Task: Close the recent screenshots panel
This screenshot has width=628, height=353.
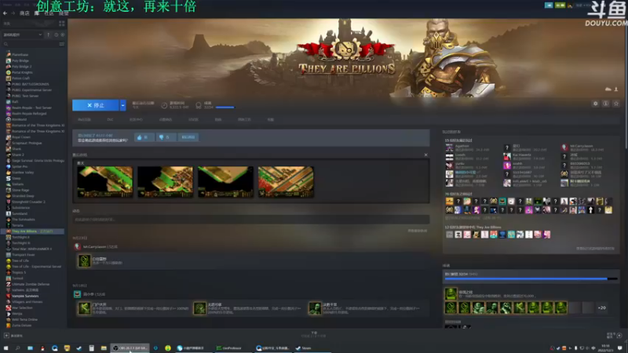Action: click(425, 155)
